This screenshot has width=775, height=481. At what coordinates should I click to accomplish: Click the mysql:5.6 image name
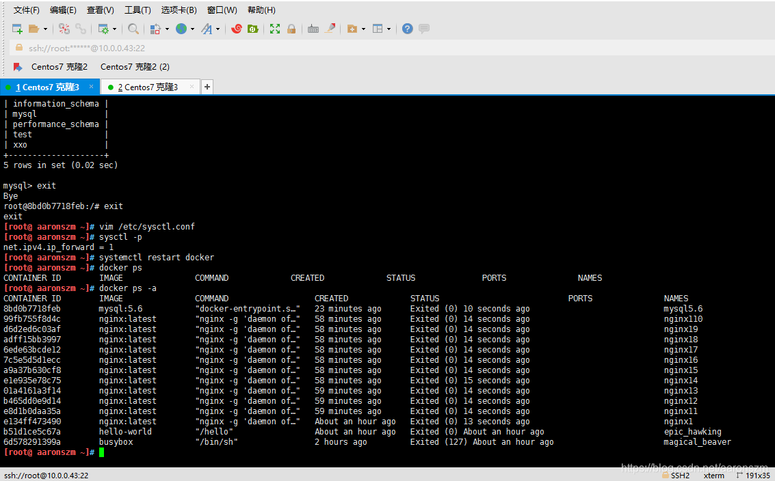pyautogui.click(x=120, y=309)
